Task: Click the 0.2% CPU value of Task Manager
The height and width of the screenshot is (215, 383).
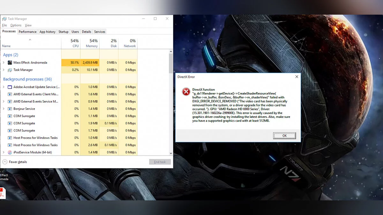Action: [75, 70]
